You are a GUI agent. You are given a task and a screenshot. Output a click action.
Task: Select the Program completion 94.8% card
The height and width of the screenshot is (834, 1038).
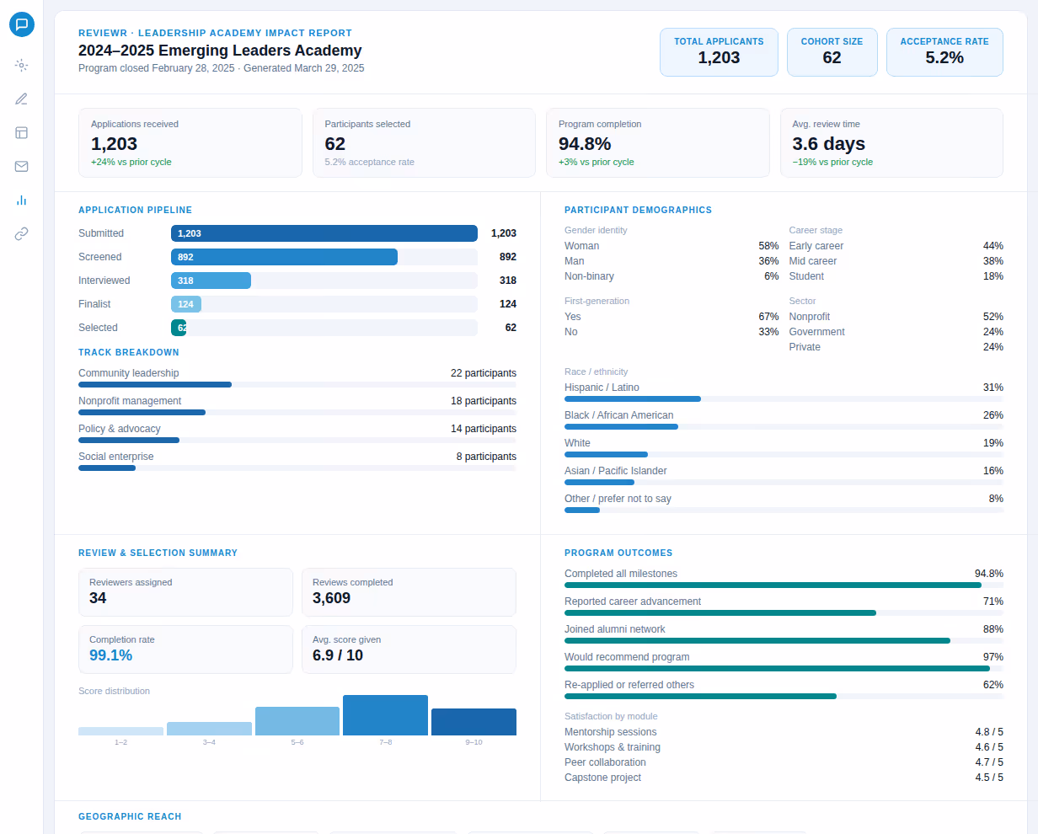pos(658,142)
